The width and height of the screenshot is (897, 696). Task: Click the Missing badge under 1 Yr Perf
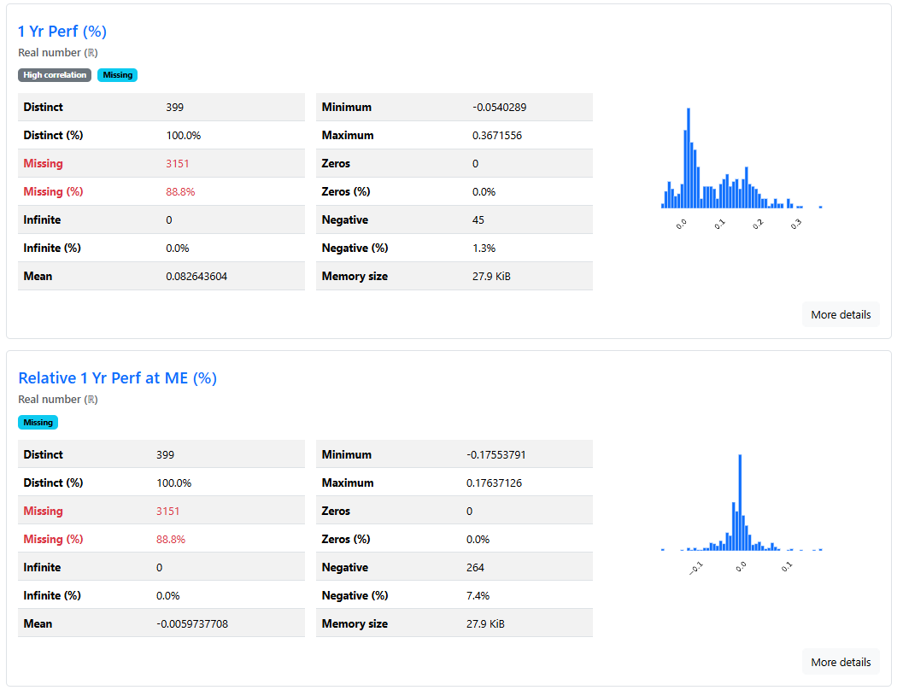(117, 75)
